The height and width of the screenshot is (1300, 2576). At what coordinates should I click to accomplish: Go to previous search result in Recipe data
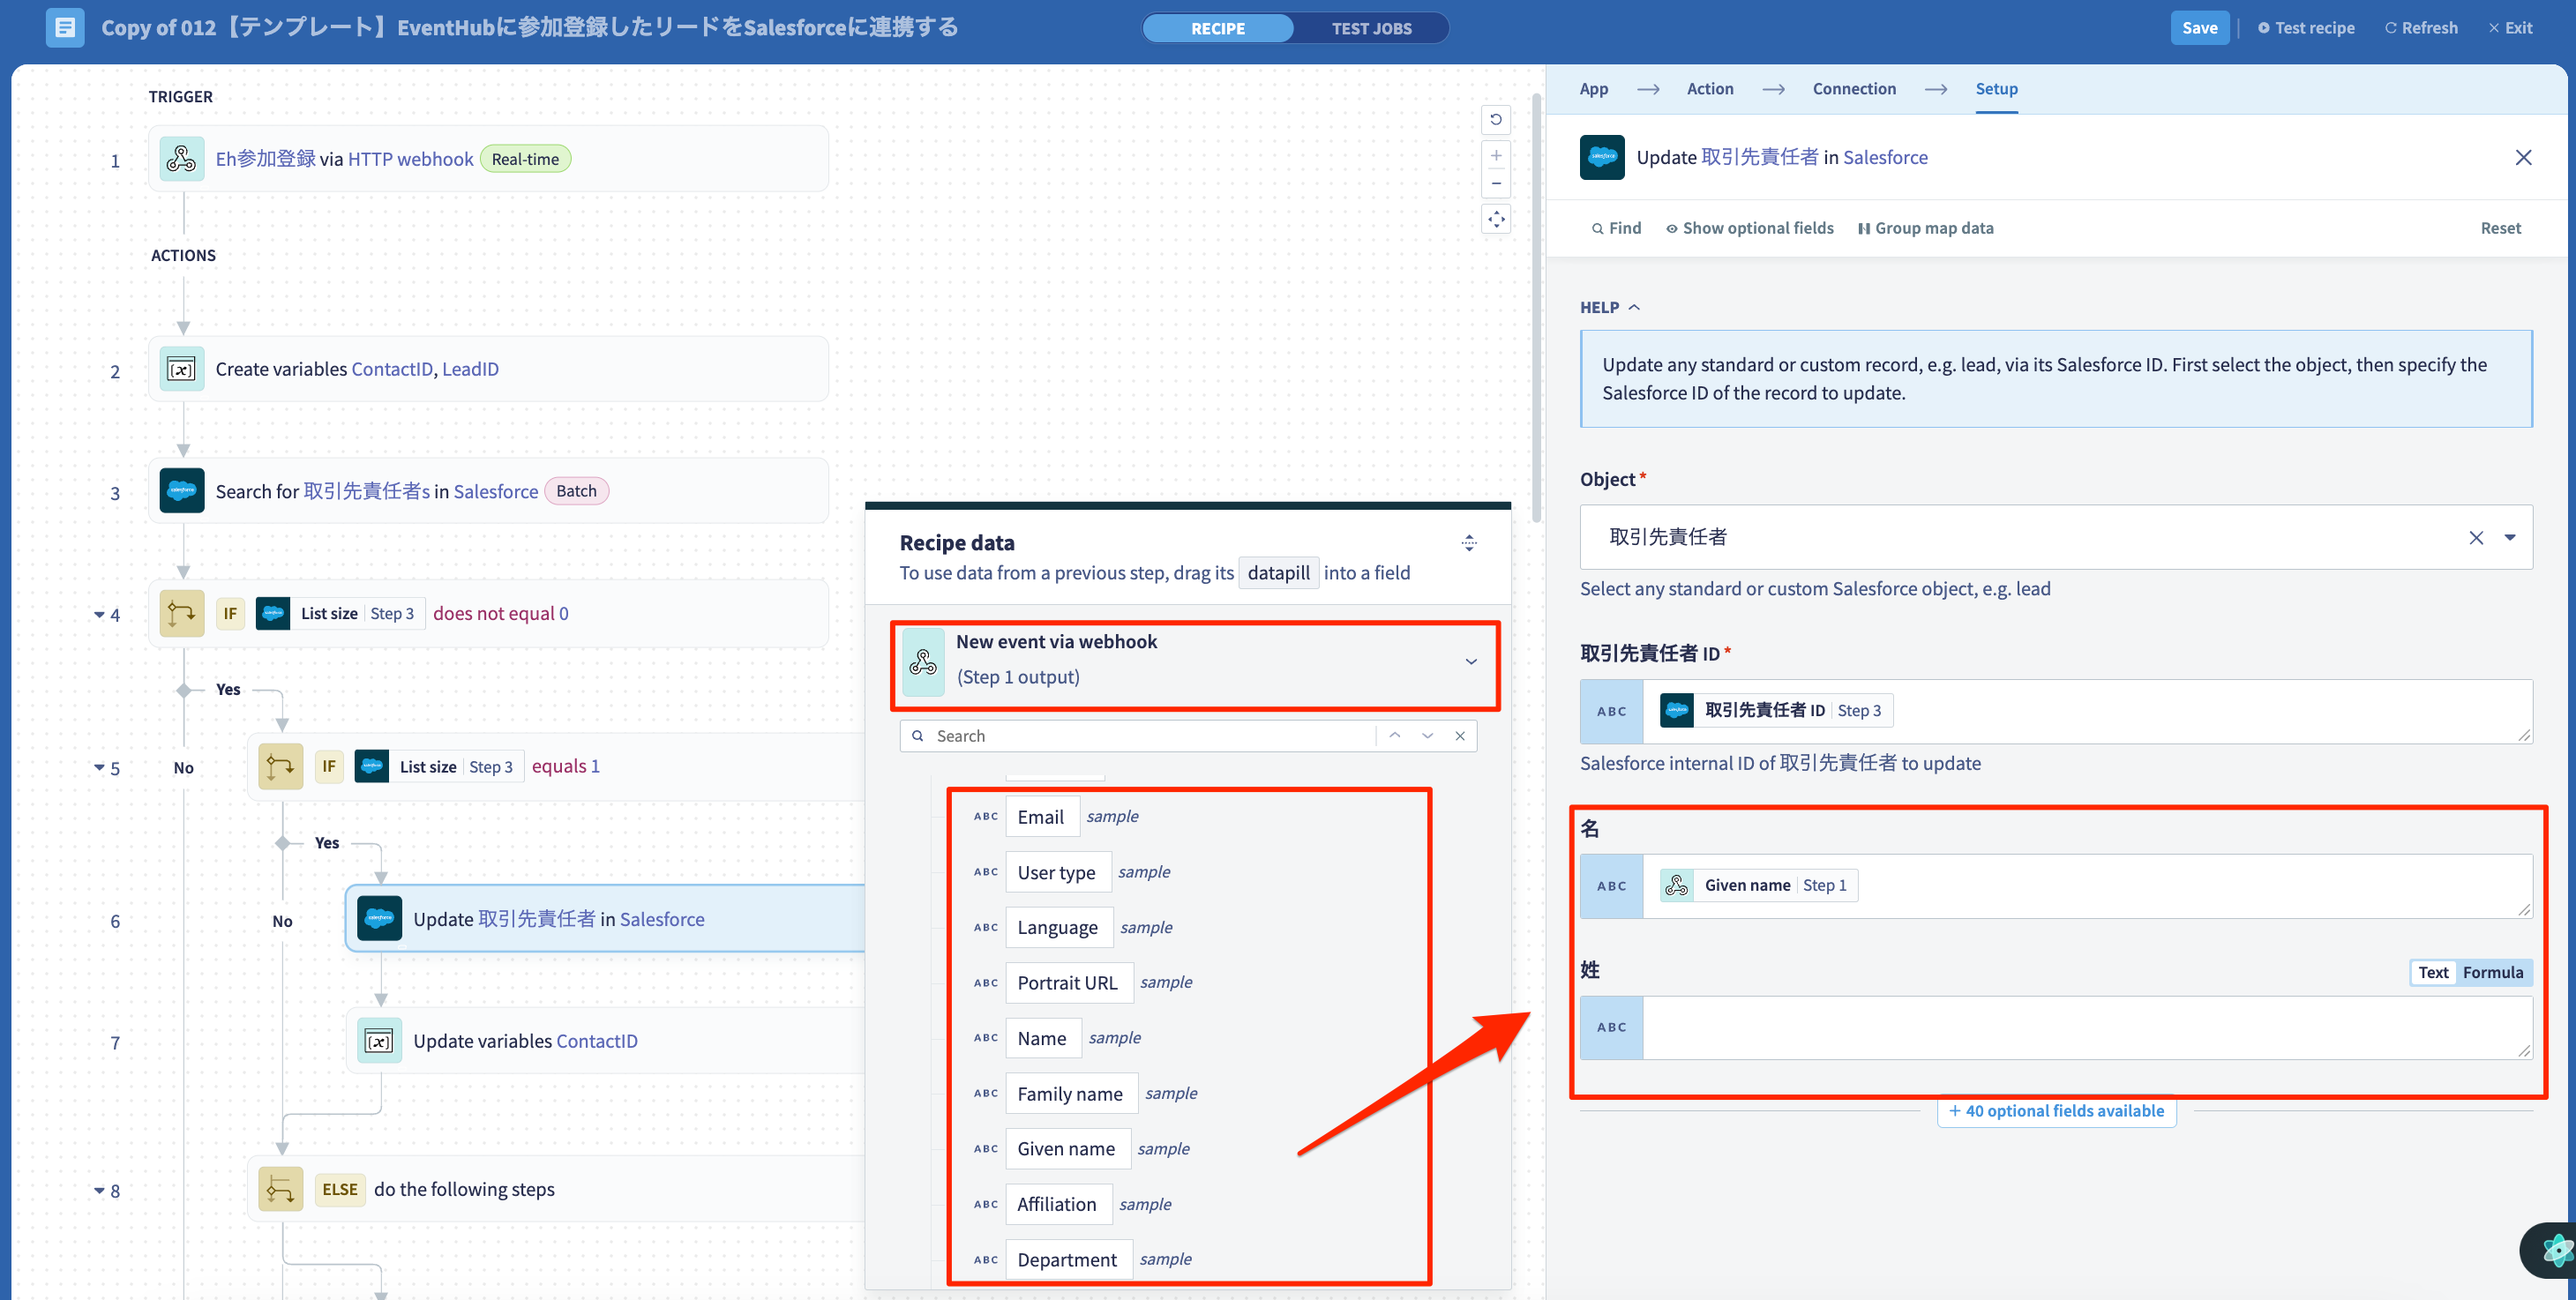pos(1394,735)
